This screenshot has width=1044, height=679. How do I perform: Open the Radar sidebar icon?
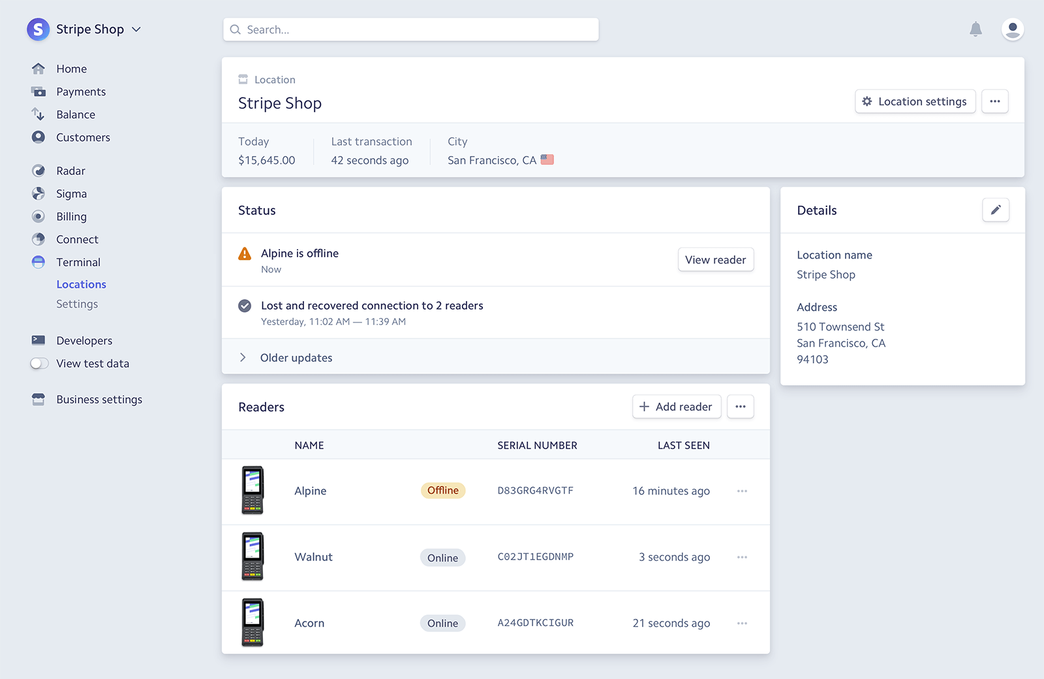click(38, 171)
